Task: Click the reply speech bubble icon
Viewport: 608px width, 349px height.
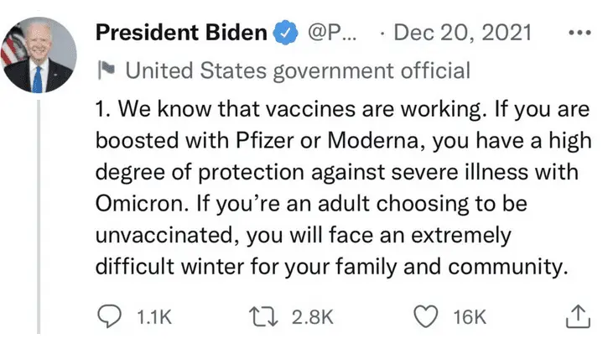Action: (112, 315)
